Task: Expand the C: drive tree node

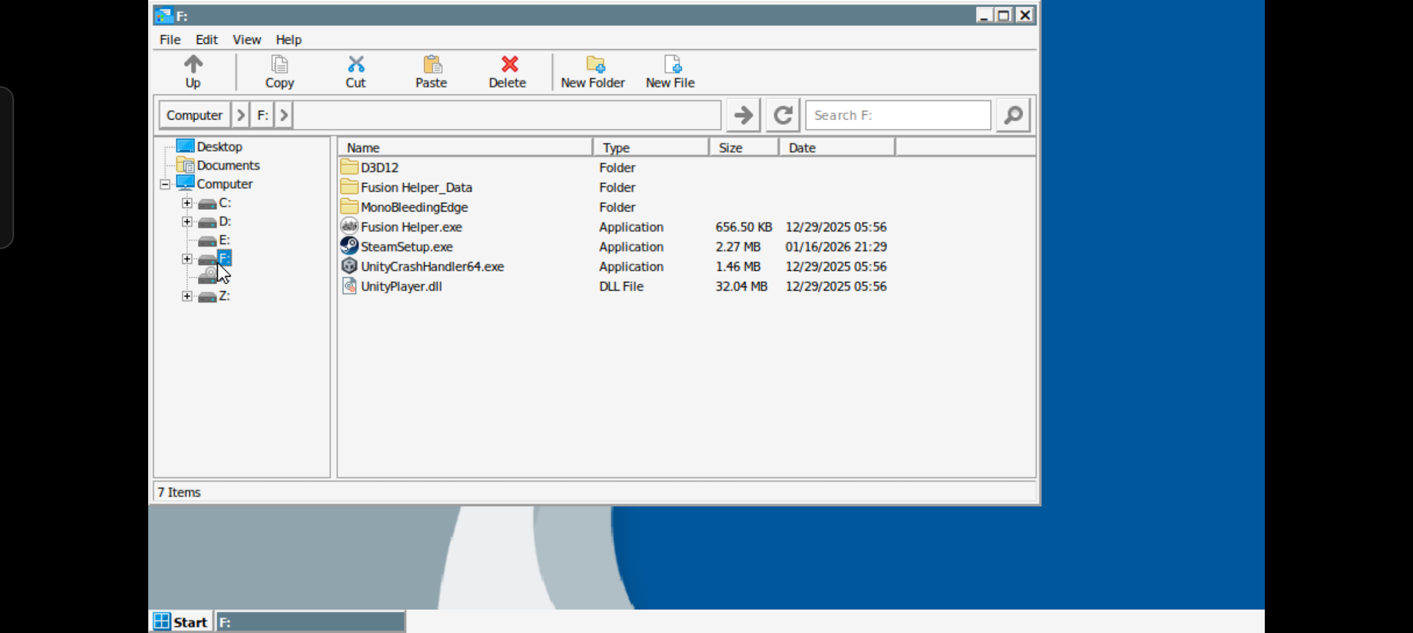Action: click(x=187, y=203)
